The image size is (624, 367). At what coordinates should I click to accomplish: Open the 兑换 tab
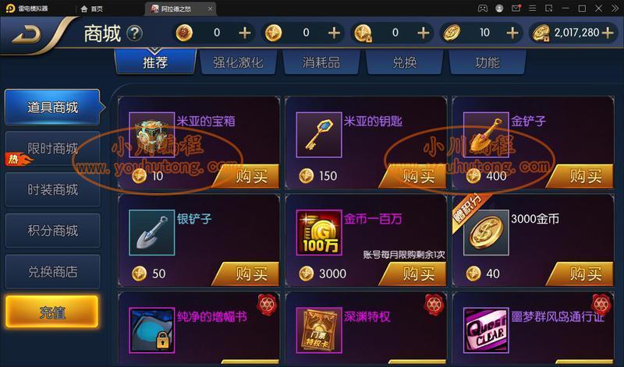[x=404, y=62]
